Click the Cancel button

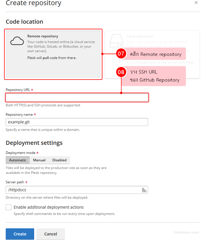pos(51,234)
